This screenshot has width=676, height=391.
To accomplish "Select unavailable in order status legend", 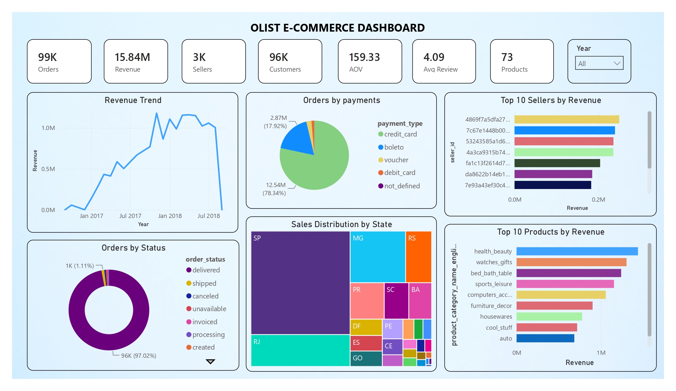I will (x=206, y=309).
